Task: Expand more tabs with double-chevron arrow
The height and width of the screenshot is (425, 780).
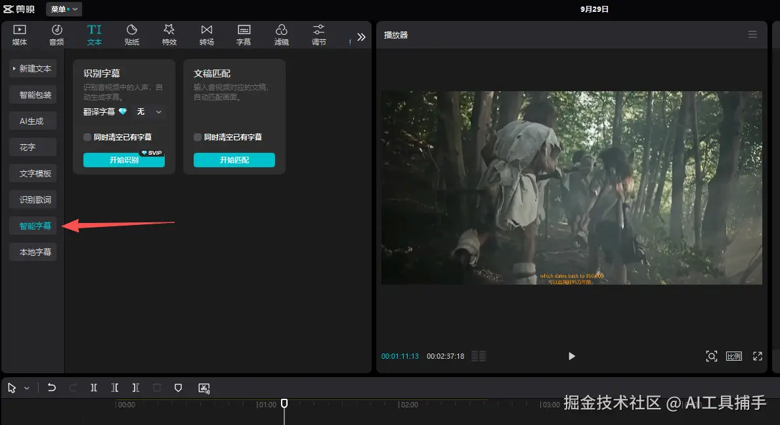Action: tap(361, 37)
